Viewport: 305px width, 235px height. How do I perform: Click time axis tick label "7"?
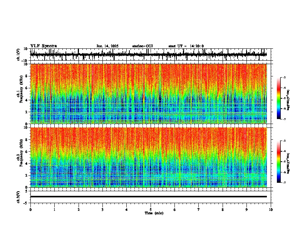pos(199,210)
